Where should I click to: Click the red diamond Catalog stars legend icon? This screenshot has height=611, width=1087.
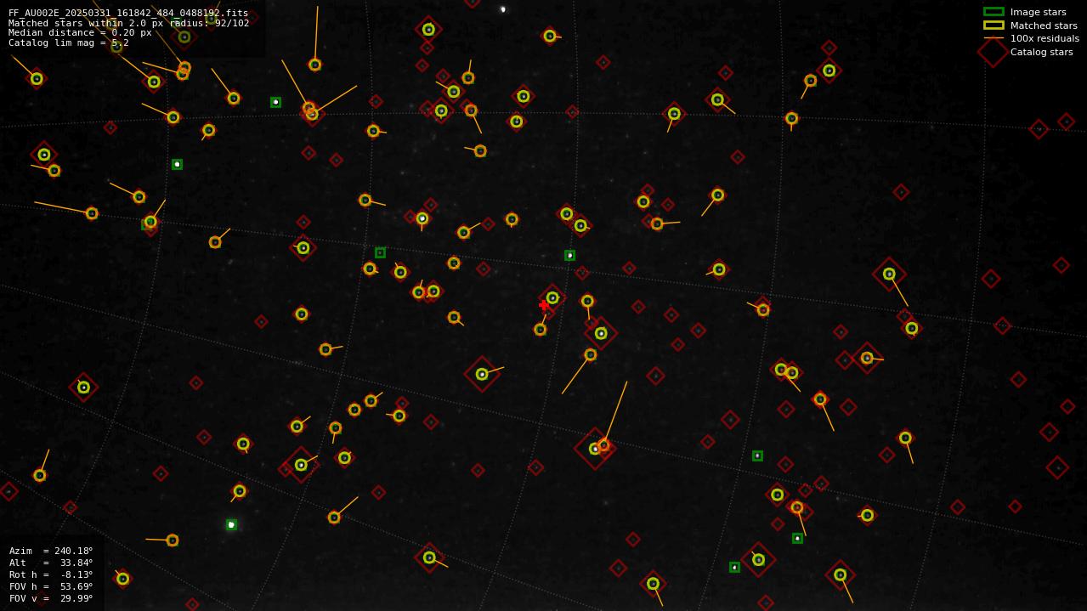coord(993,52)
